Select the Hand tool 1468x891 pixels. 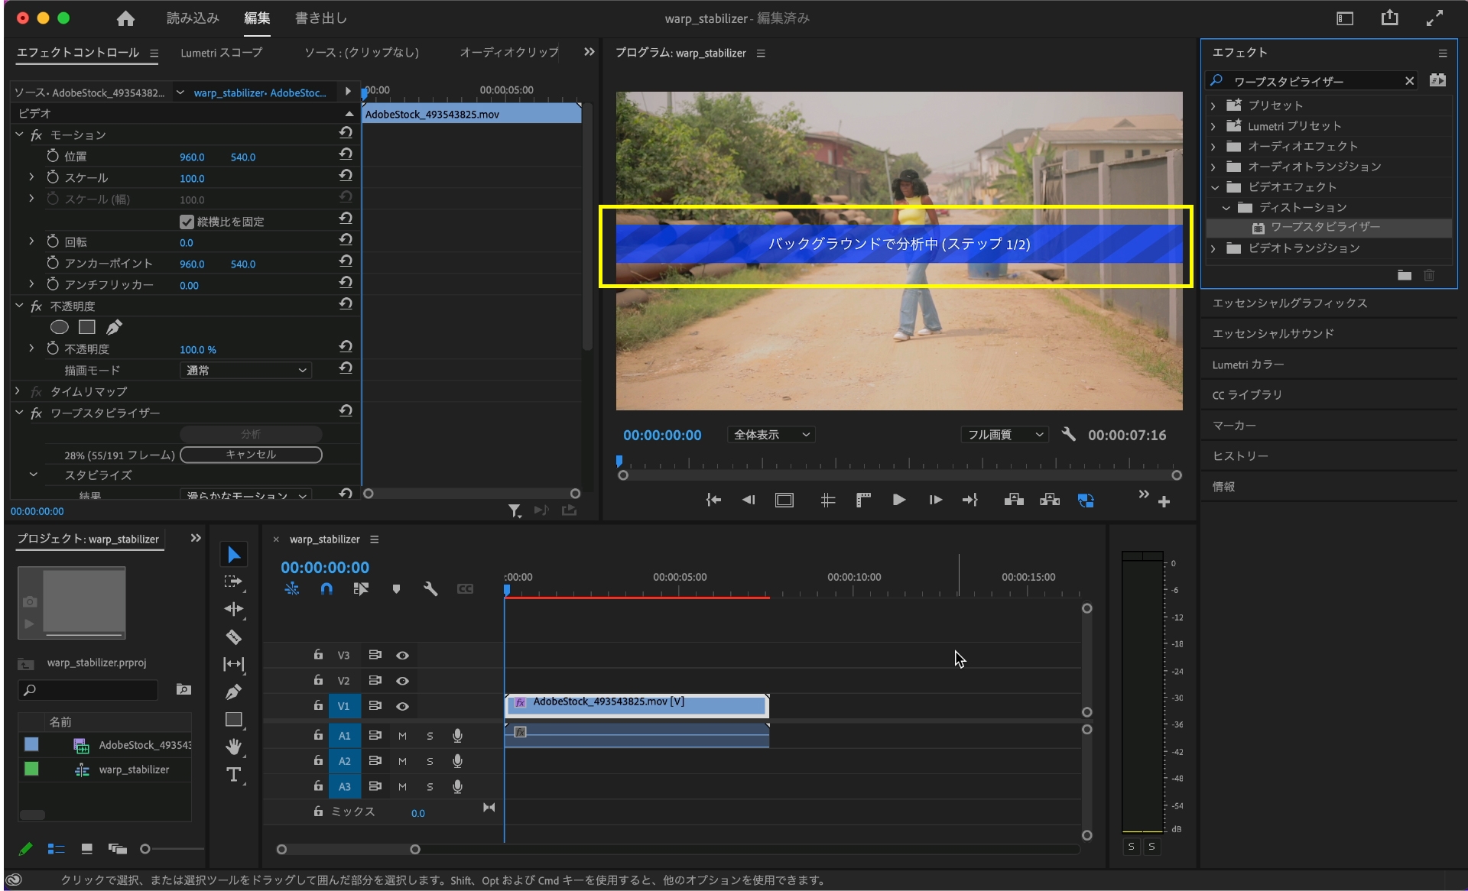click(x=234, y=747)
